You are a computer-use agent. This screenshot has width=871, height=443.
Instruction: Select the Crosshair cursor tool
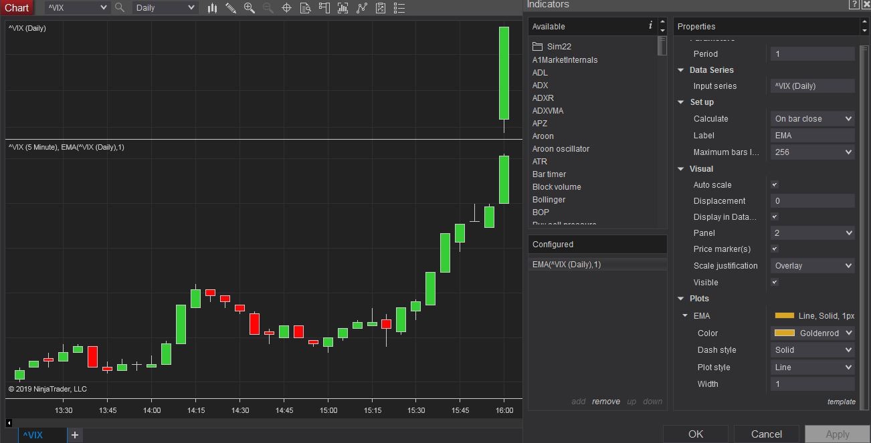[x=287, y=8]
